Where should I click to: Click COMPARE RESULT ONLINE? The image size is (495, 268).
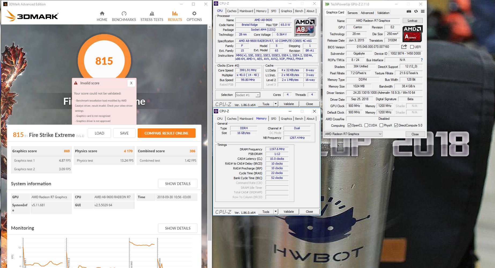pos(166,133)
